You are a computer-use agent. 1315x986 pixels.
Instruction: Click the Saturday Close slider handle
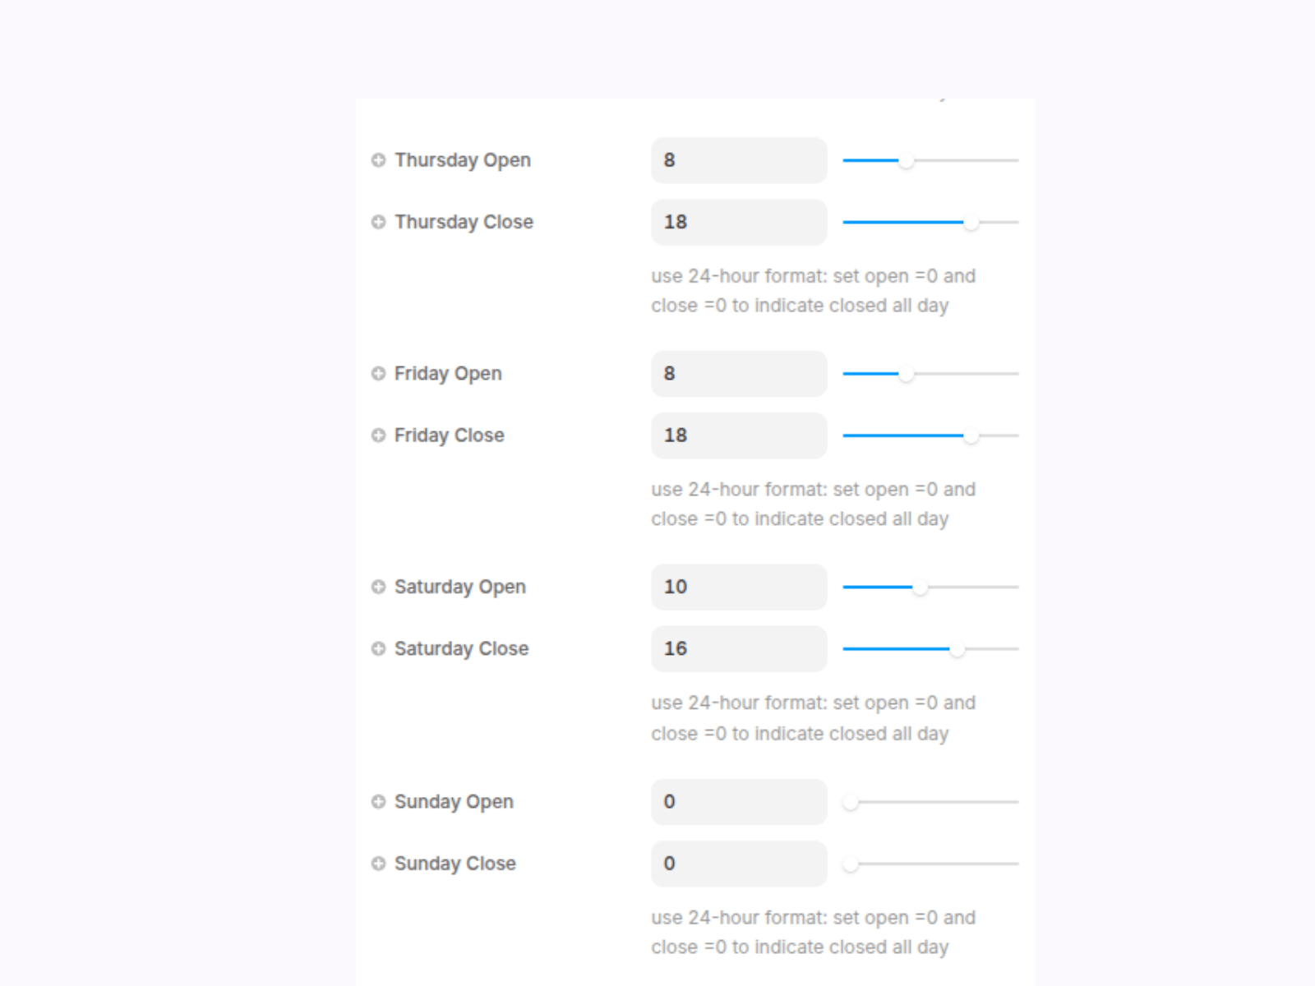pyautogui.click(x=957, y=650)
